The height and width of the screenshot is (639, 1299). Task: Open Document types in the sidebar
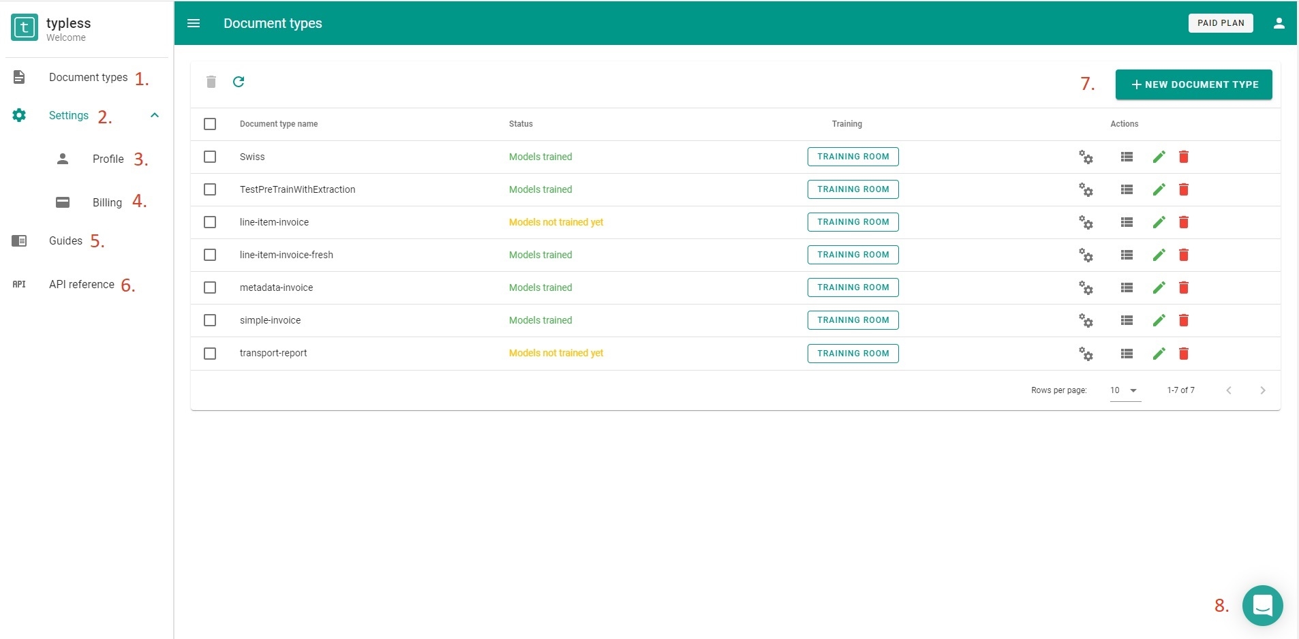(88, 78)
